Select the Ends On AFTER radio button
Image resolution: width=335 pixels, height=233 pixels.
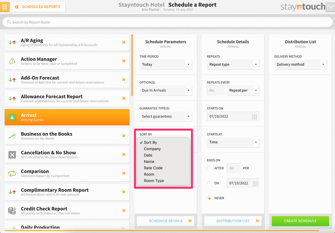tap(209, 168)
